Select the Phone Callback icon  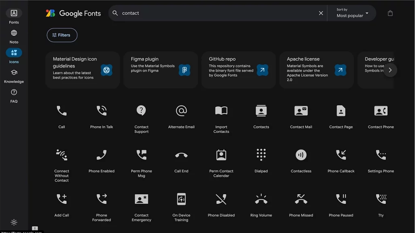tap(341, 155)
